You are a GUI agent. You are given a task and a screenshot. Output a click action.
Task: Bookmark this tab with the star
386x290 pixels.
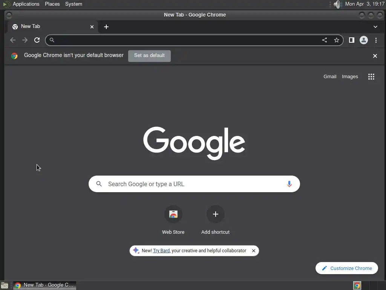(337, 40)
